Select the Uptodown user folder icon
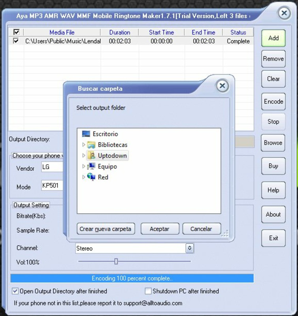The height and width of the screenshot is (316, 298). [x=91, y=156]
